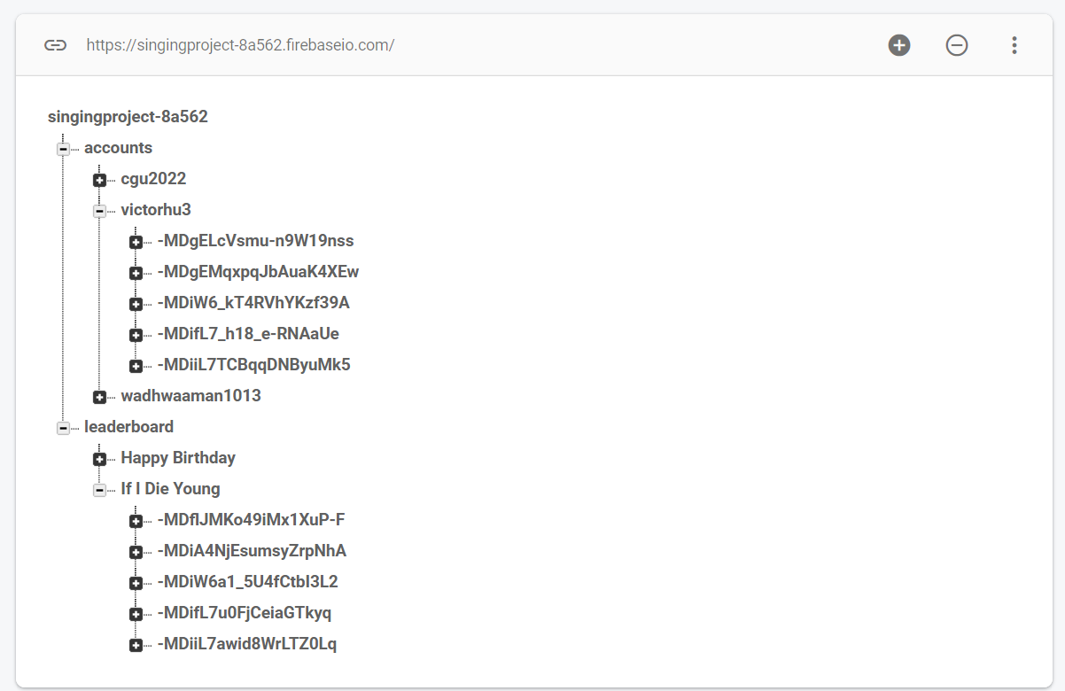Expand the -MDgEMqxpqJbAuaK4XEw entry
The image size is (1065, 691).
(136, 273)
